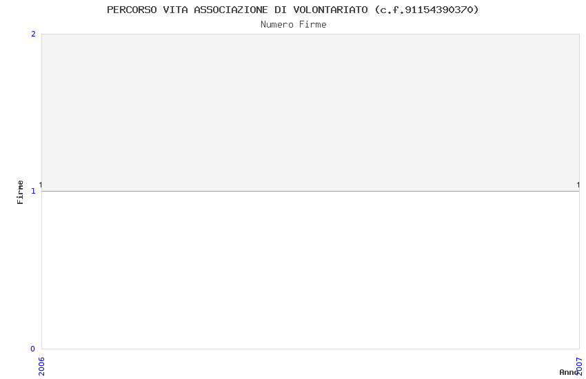The width and height of the screenshot is (586, 379).
Task: Click the gray shaded area above line
Action: click(310, 112)
